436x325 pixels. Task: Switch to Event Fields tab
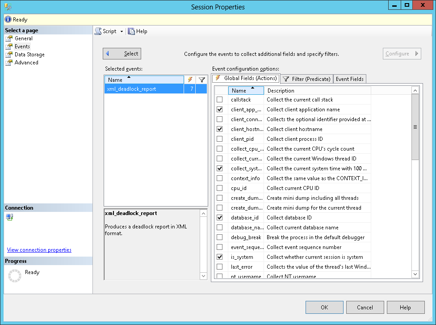349,79
